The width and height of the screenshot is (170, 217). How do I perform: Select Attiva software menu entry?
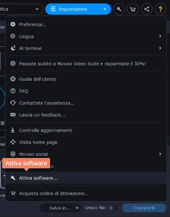coord(86,178)
